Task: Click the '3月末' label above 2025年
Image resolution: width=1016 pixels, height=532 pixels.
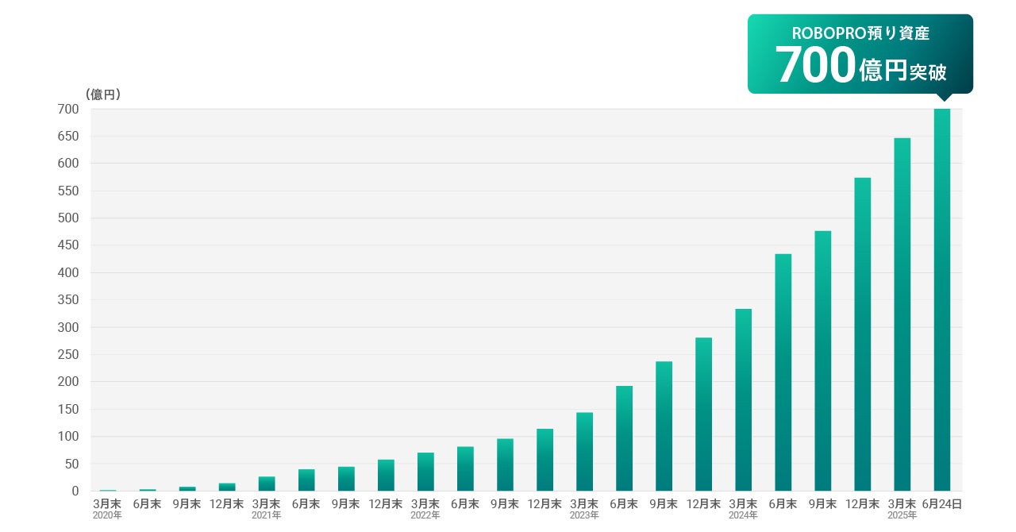Action: tap(902, 504)
